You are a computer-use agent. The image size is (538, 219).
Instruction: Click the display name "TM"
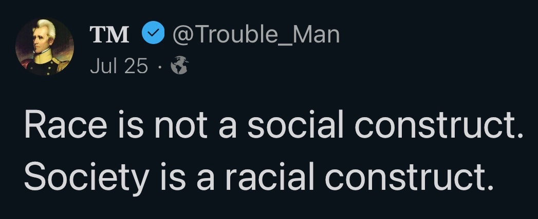click(x=110, y=35)
